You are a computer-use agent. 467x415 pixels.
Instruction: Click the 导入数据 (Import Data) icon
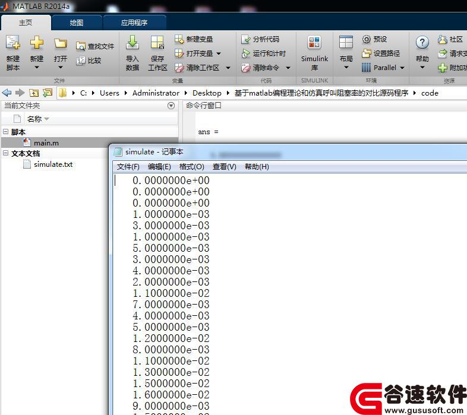(132, 42)
